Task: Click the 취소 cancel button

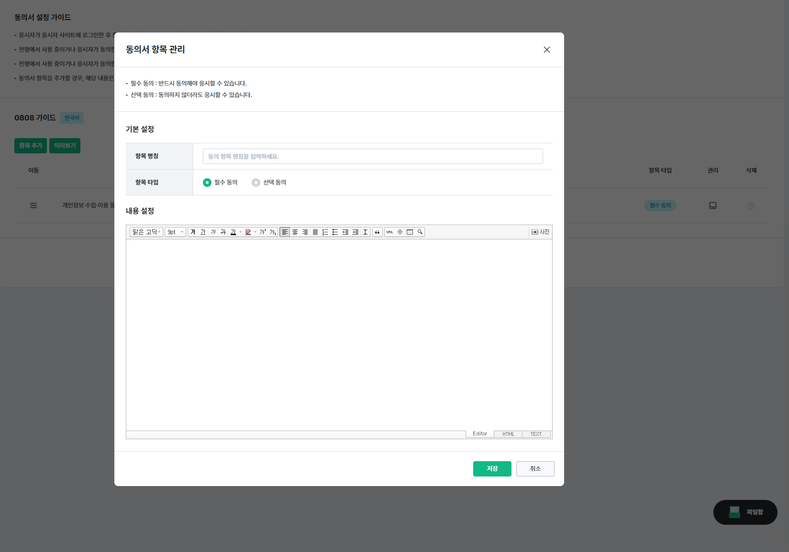Action: pos(535,469)
